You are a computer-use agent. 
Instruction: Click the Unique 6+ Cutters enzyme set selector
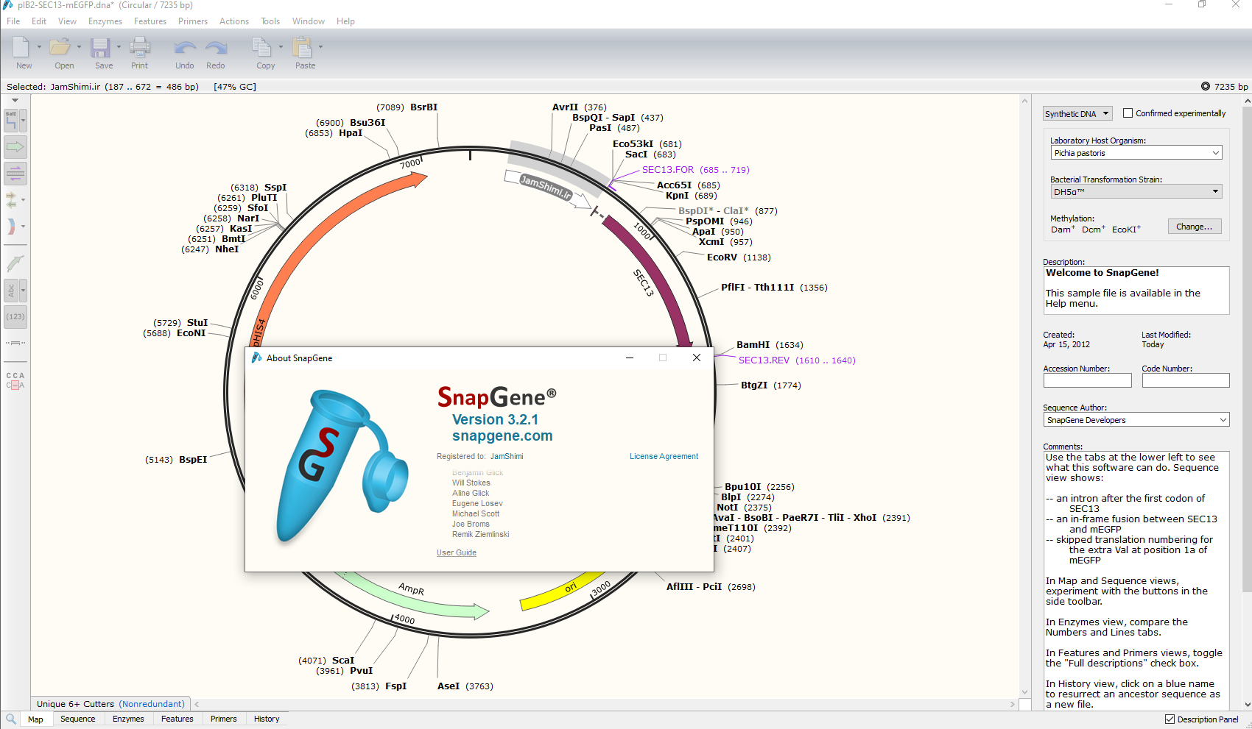point(110,704)
